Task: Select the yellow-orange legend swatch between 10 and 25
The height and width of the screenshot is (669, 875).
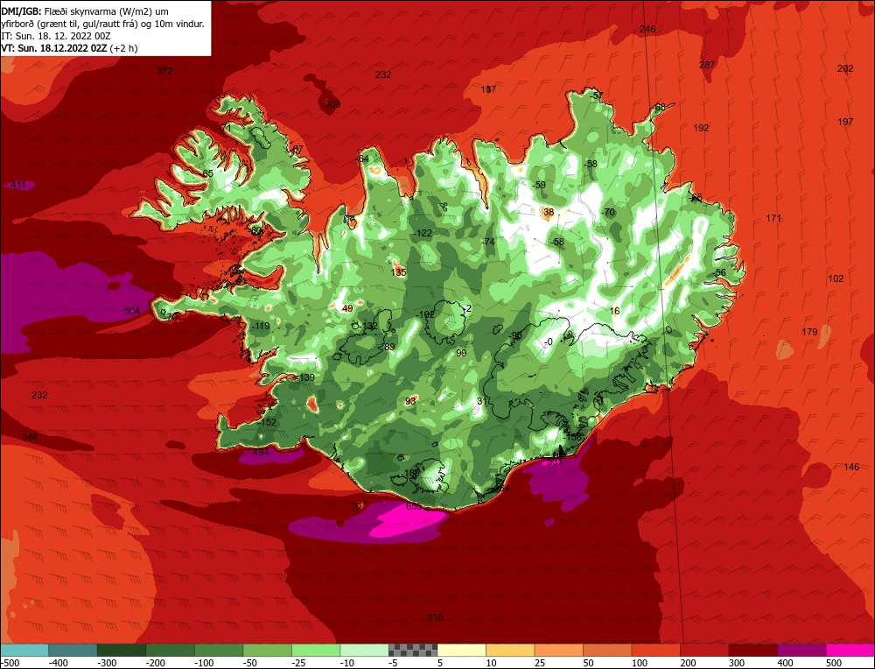Action: click(x=510, y=650)
